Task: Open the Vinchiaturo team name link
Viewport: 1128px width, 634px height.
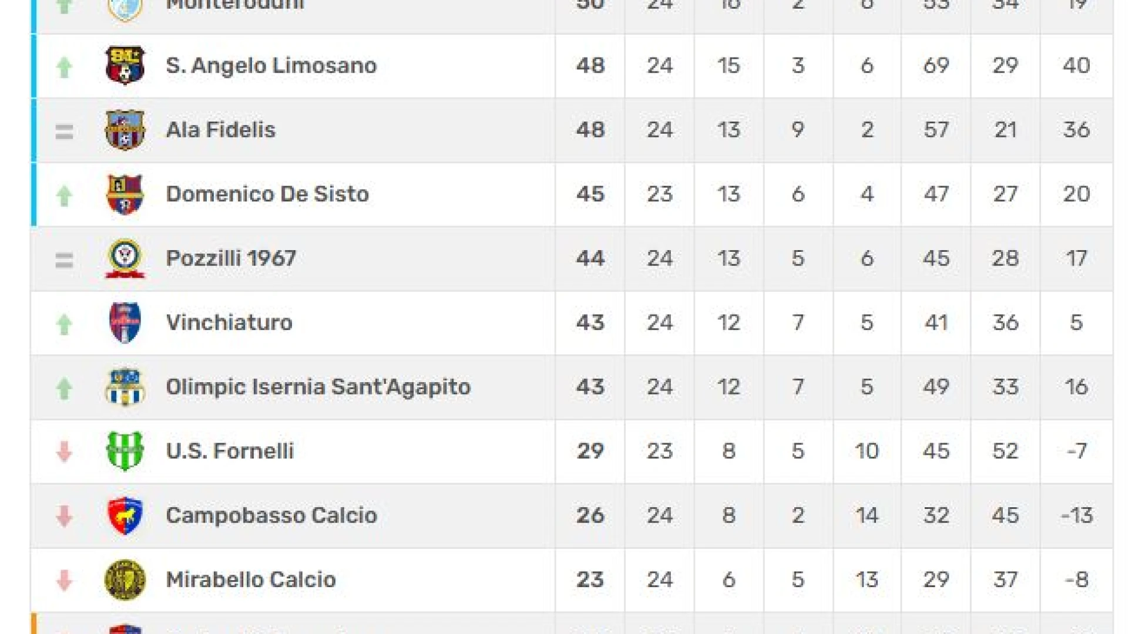Action: click(x=229, y=323)
